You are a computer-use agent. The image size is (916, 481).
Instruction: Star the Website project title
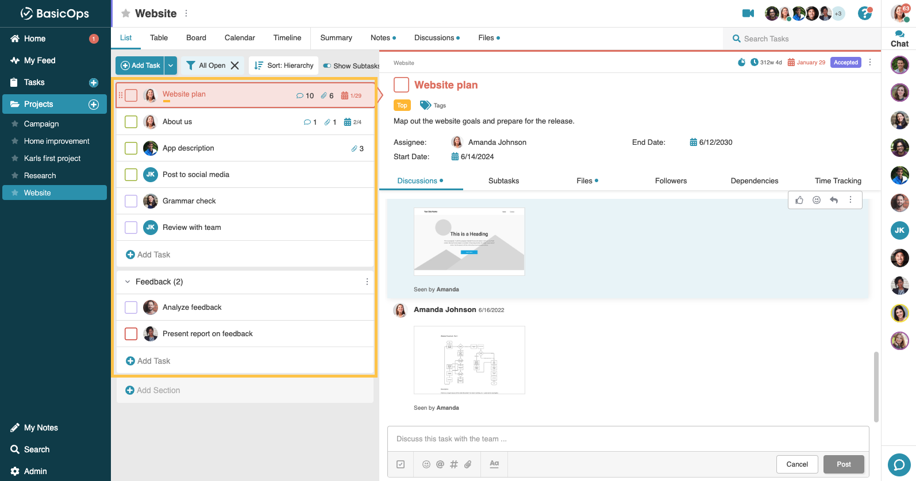pyautogui.click(x=126, y=13)
